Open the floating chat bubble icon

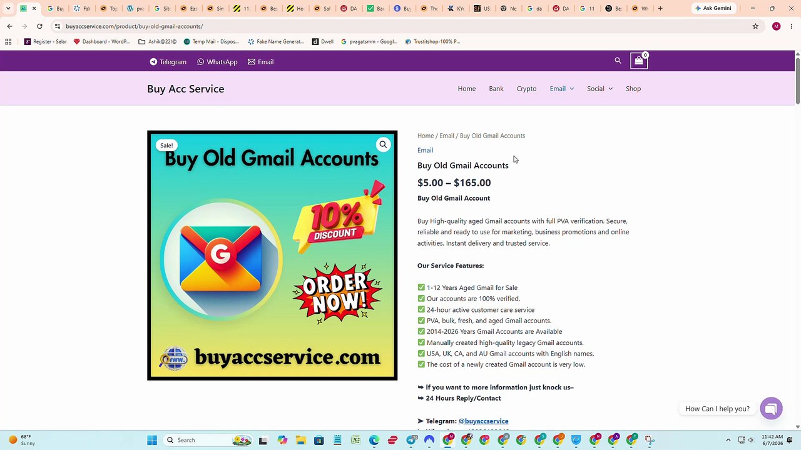[x=771, y=408]
